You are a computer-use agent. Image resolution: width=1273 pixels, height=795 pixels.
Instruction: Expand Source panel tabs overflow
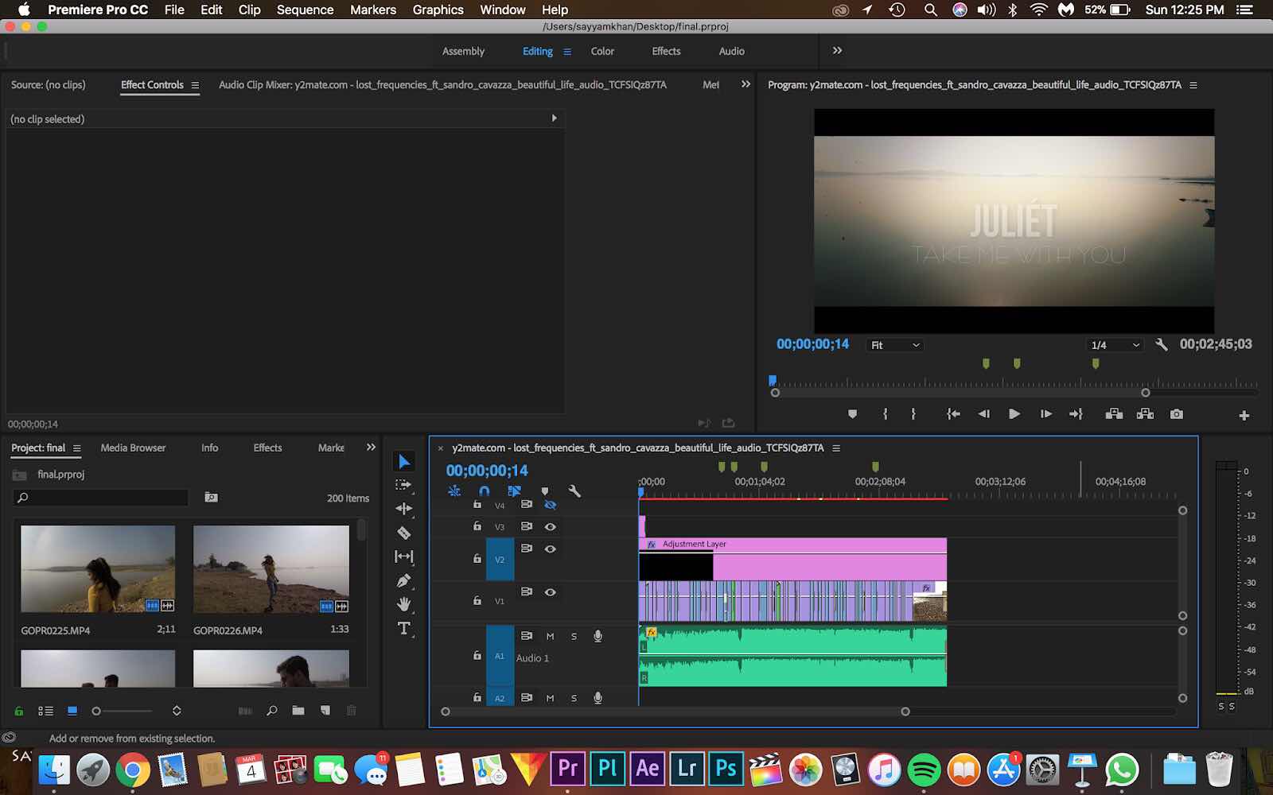[746, 84]
